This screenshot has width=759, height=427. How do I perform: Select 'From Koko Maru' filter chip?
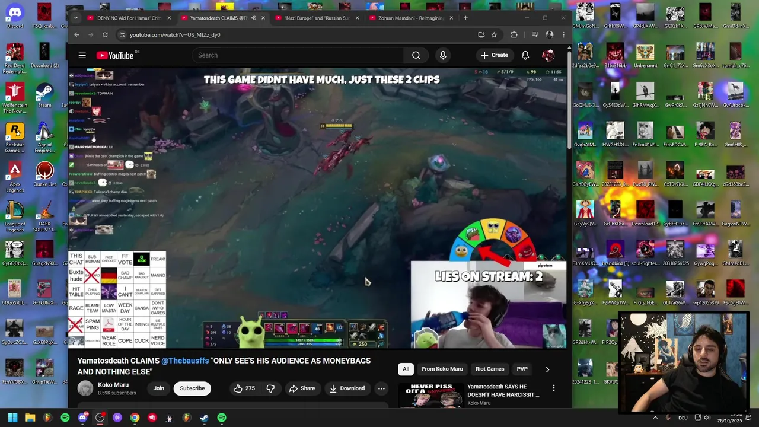(442, 369)
